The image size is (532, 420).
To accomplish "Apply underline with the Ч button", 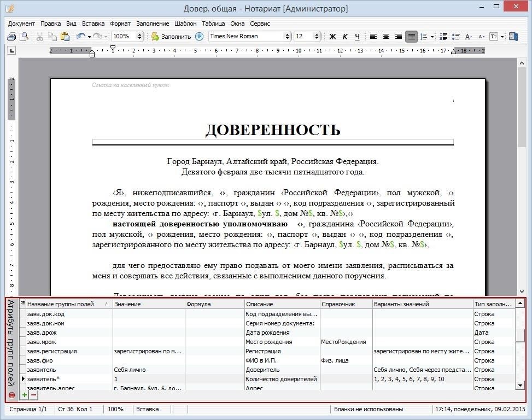I will coord(357,36).
